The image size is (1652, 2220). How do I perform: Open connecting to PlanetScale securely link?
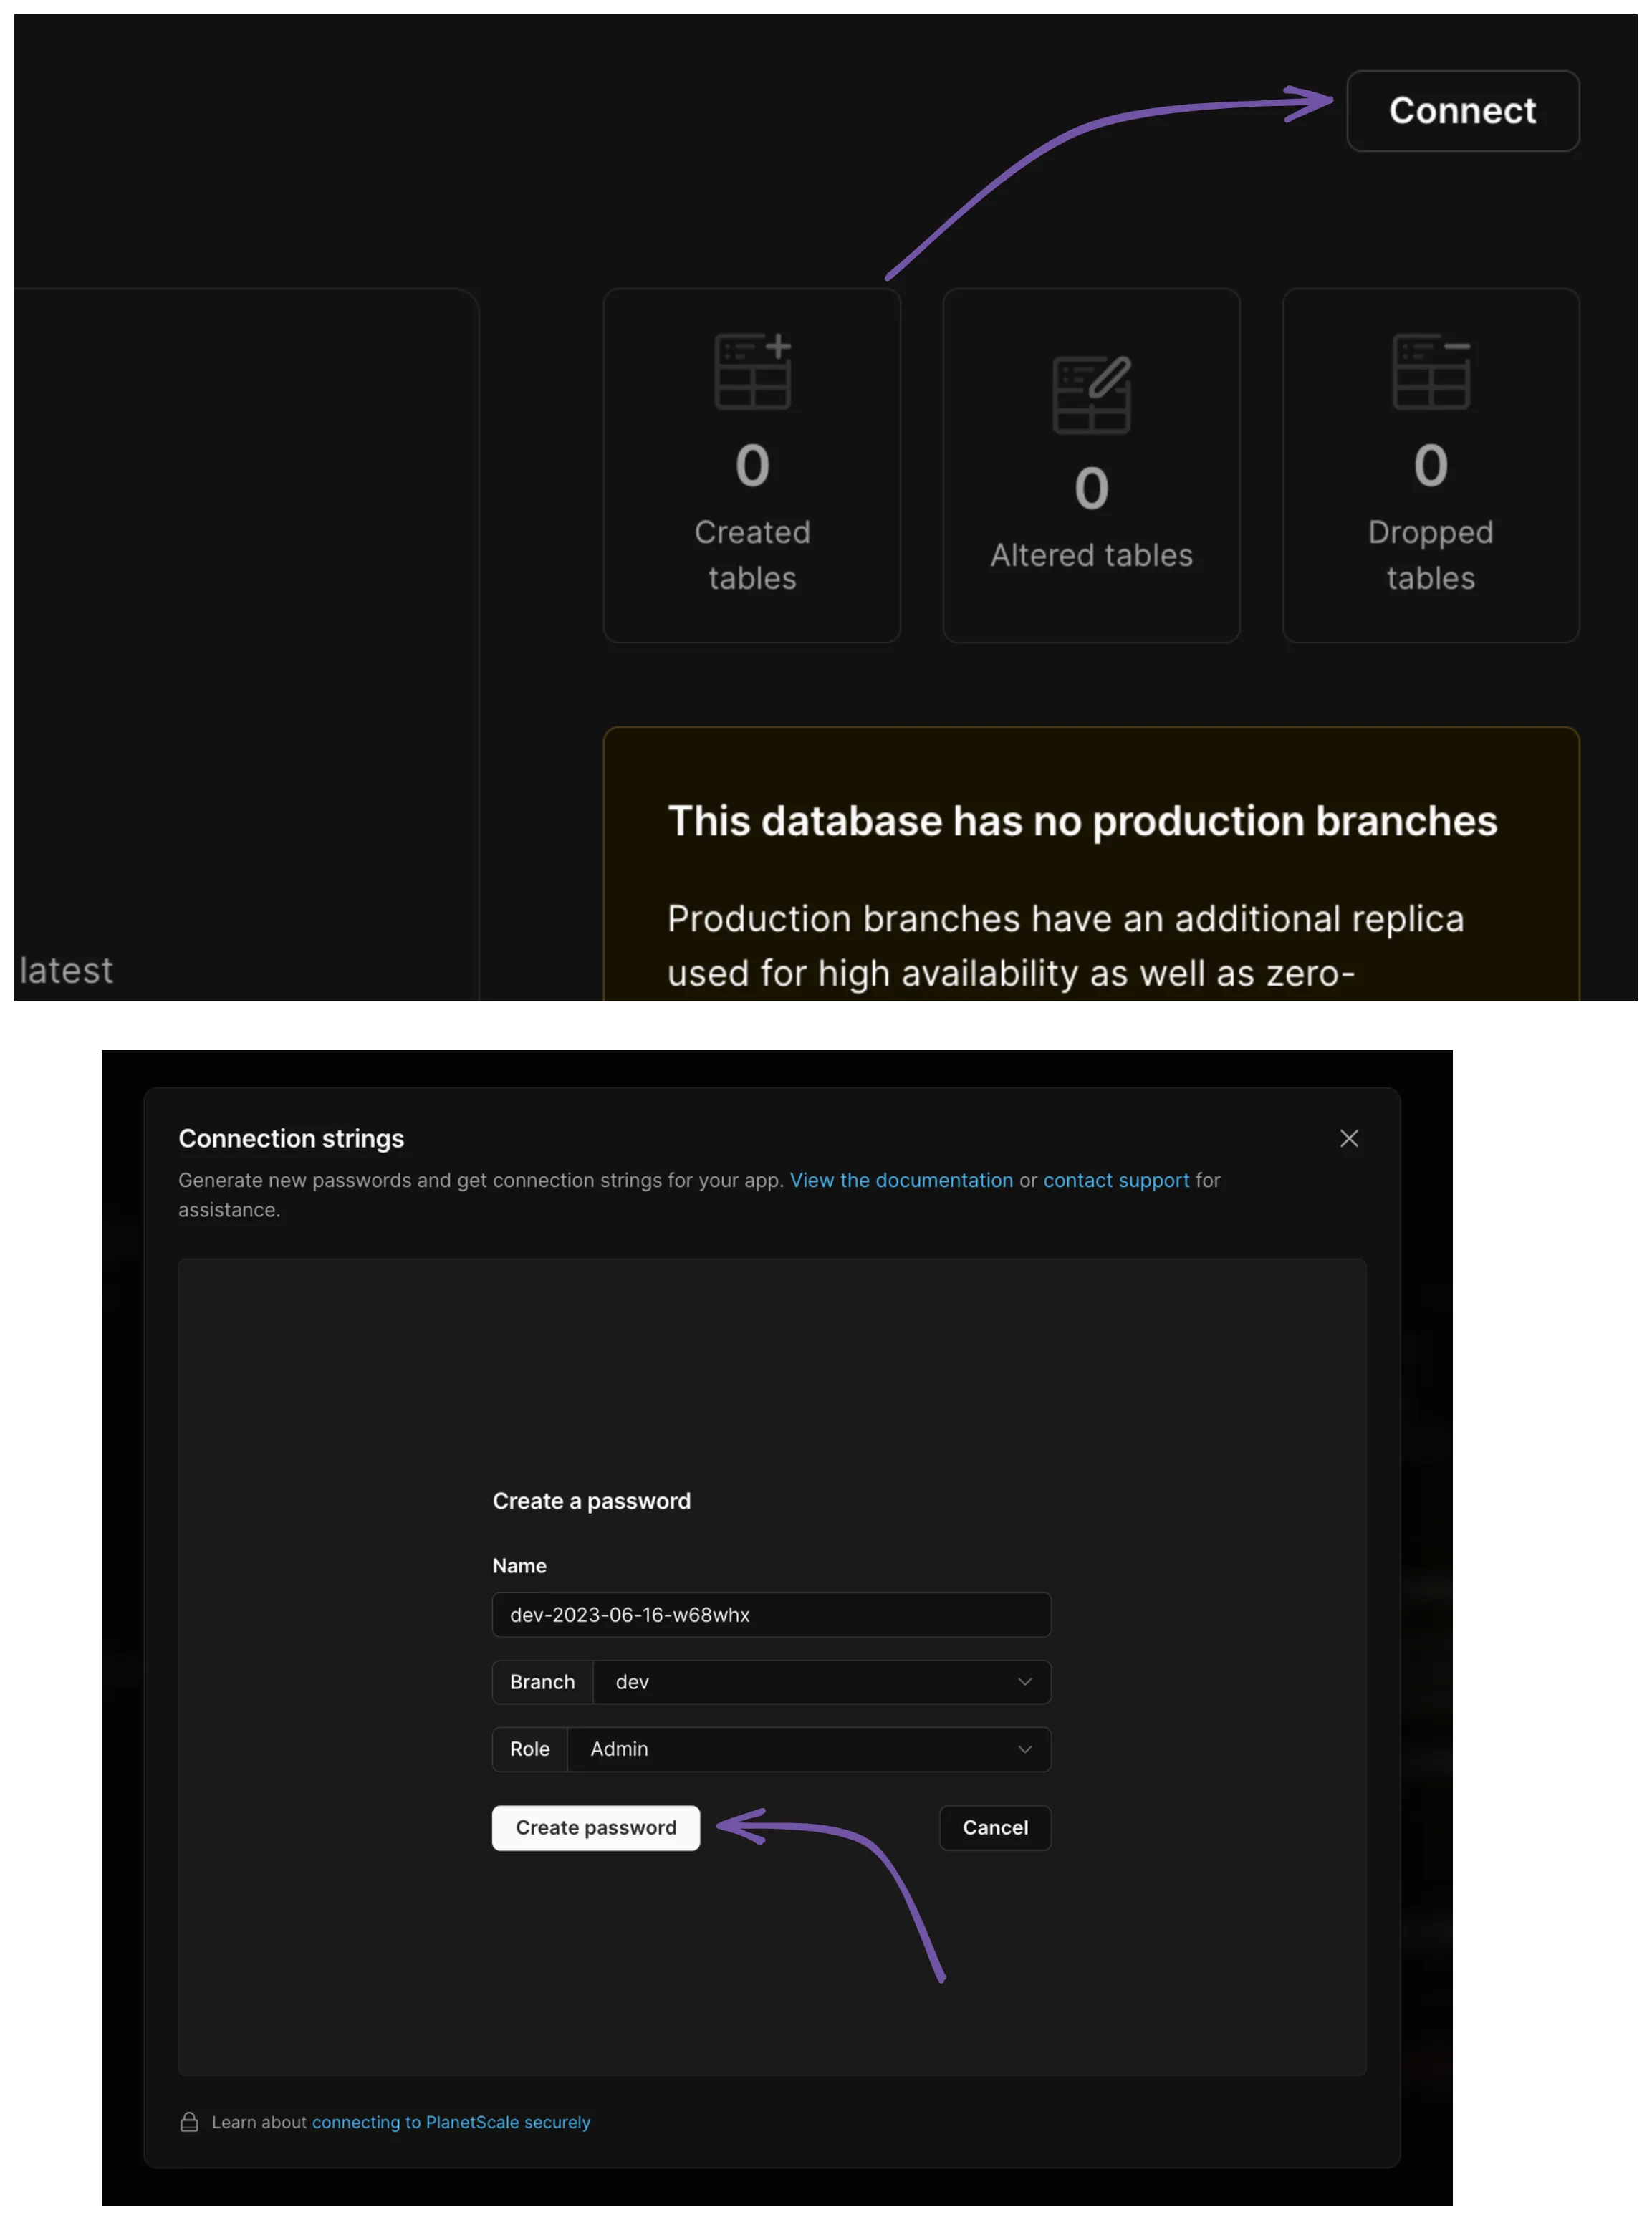pyautogui.click(x=451, y=2122)
